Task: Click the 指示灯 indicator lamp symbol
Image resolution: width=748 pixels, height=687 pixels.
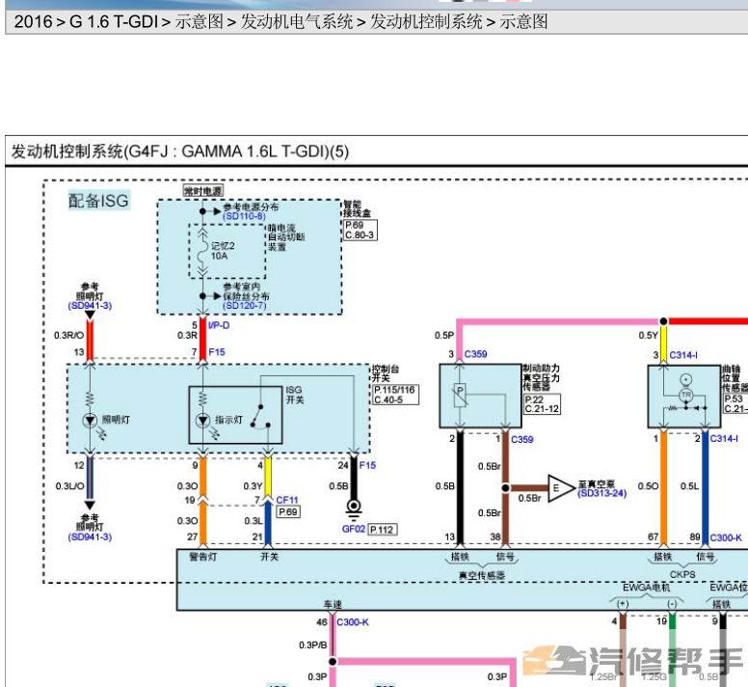Action: click(202, 420)
